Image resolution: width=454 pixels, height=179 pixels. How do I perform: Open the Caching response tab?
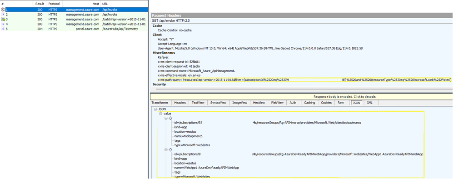[309, 103]
